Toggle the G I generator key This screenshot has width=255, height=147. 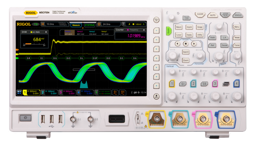(183, 84)
